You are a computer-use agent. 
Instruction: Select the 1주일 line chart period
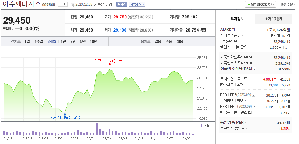(x=39, y=42)
